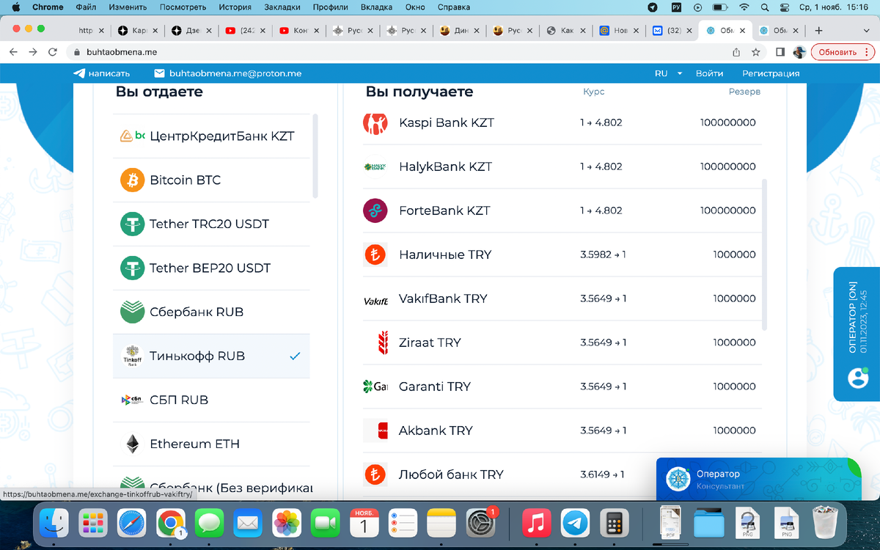
Task: Click the share page icon in address bar
Action: 736,52
